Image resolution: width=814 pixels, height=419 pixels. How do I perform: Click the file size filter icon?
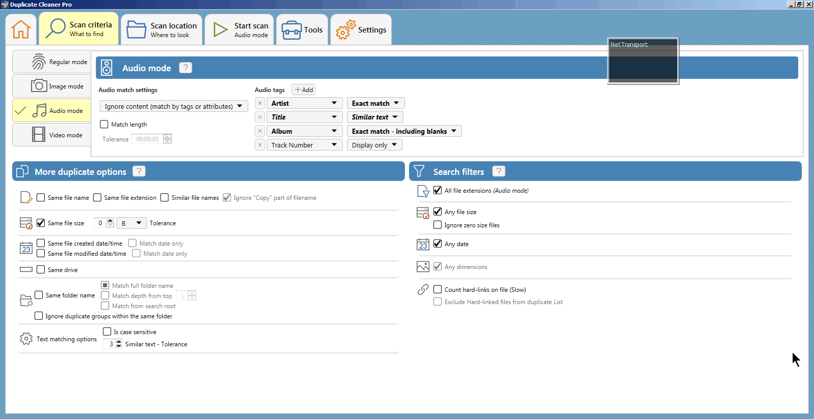coord(423,213)
